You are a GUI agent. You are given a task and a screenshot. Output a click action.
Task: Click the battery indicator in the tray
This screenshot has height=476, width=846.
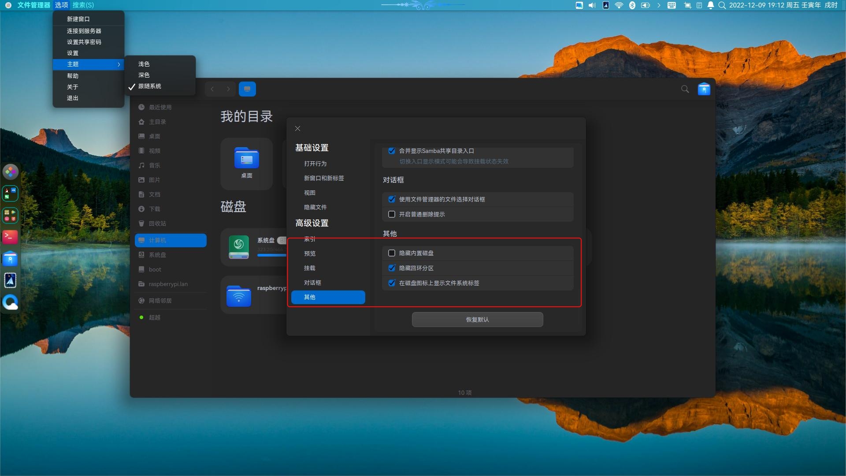coord(645,5)
